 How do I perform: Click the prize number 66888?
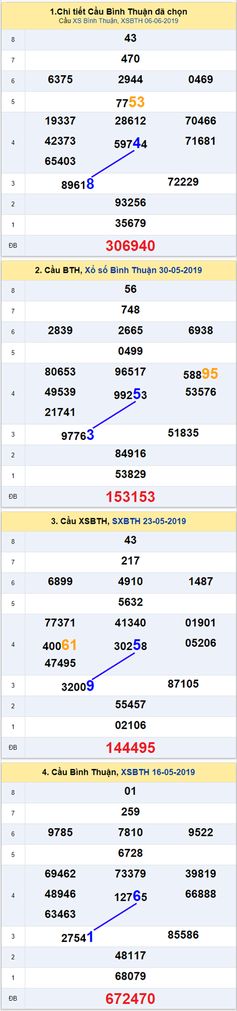[200, 894]
